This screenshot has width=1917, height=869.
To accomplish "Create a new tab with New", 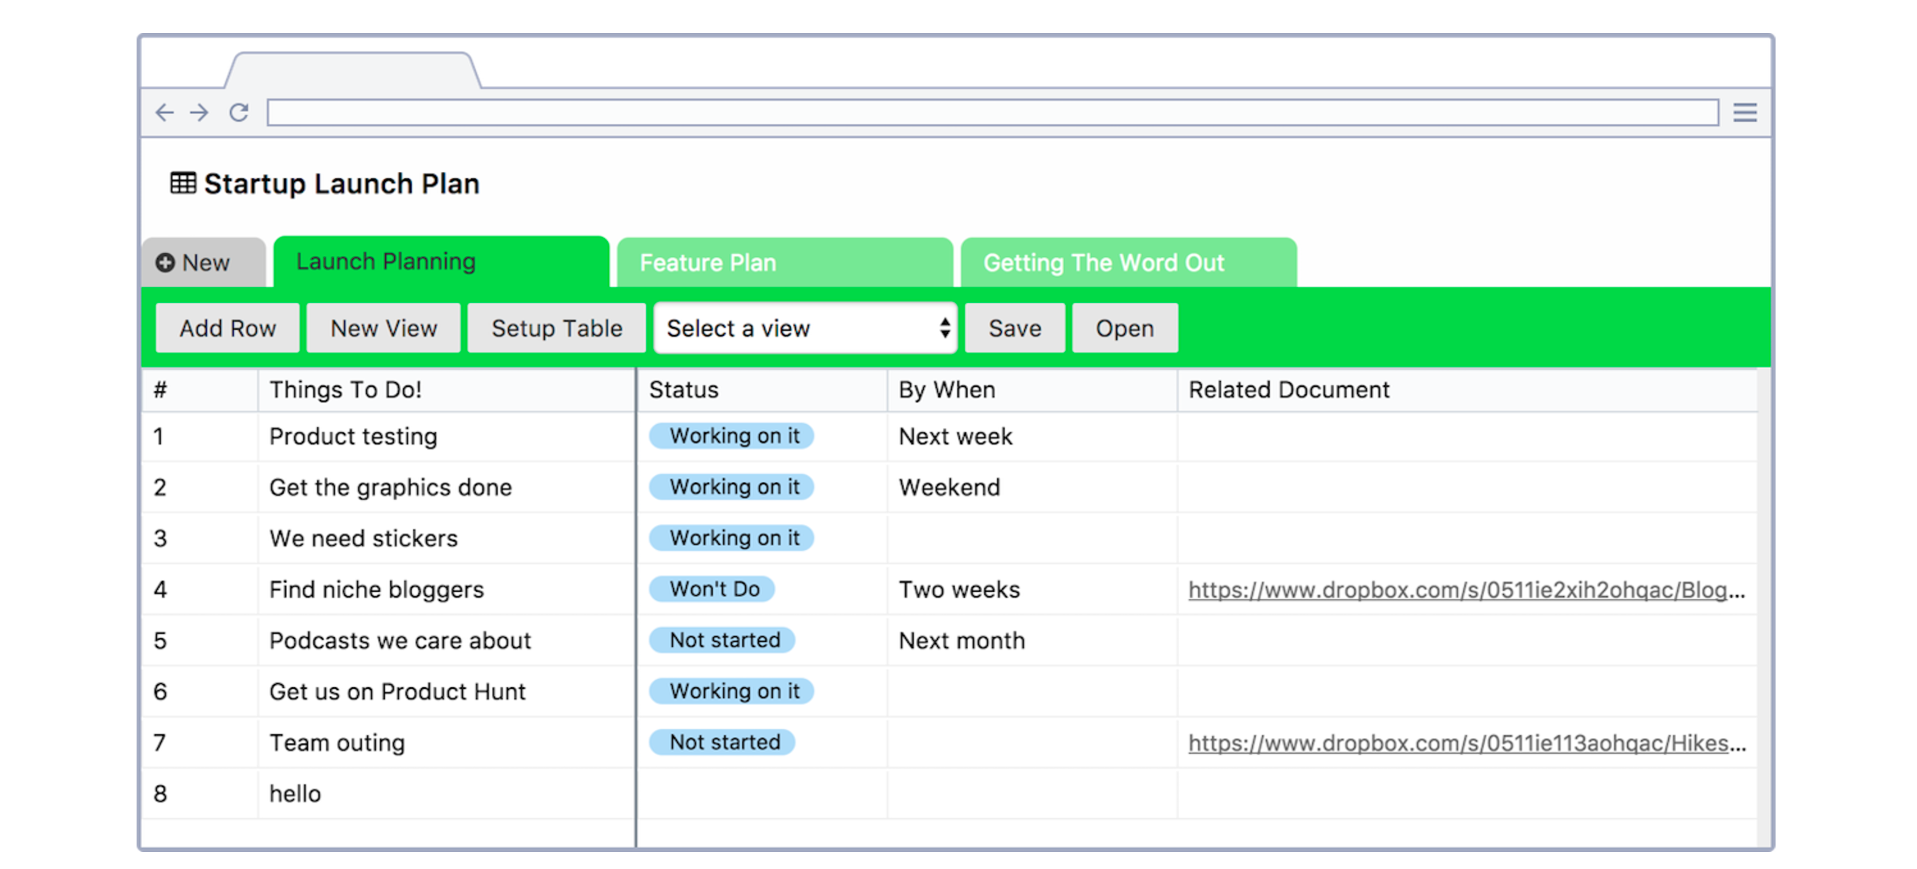I will coord(203,263).
